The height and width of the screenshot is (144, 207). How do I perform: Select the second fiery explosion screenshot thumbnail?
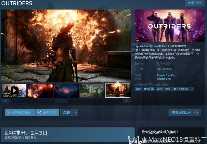[40, 91]
